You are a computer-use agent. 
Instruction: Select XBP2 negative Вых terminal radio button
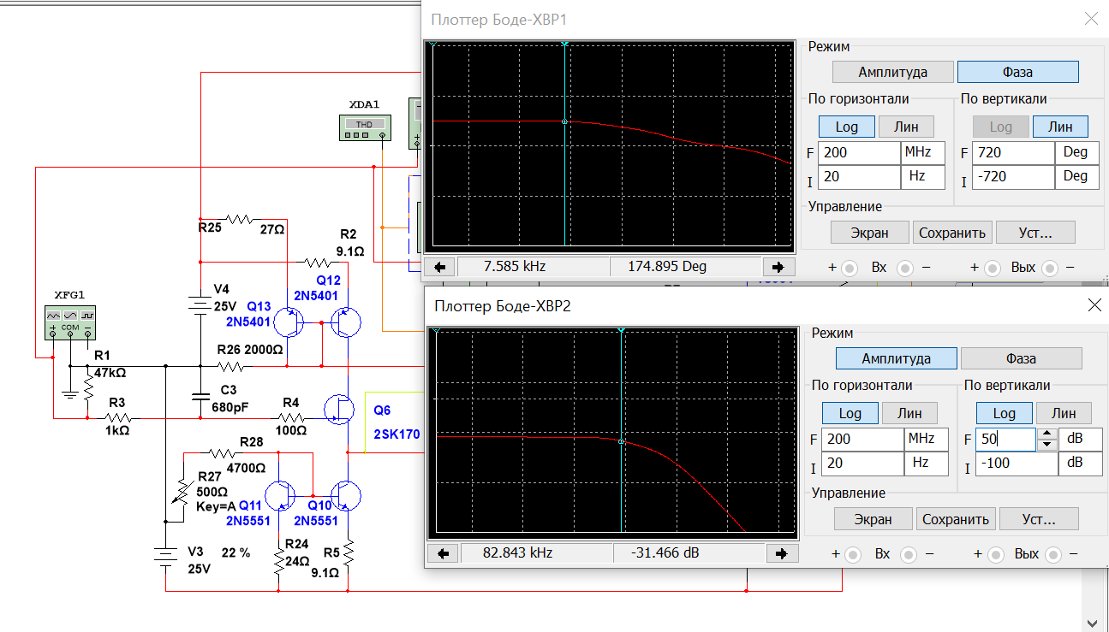point(1054,554)
